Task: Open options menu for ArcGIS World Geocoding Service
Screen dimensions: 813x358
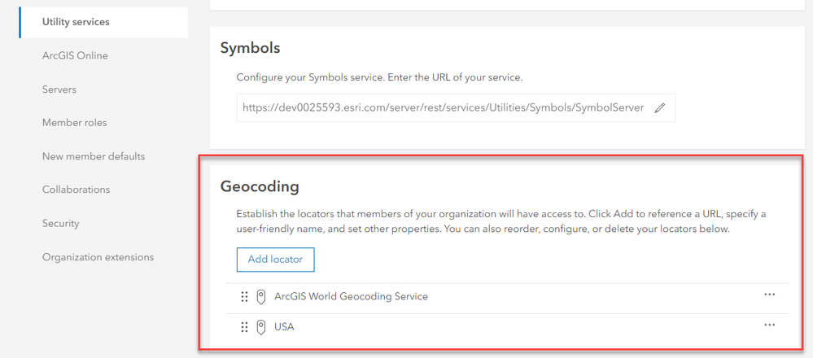Action: (769, 295)
